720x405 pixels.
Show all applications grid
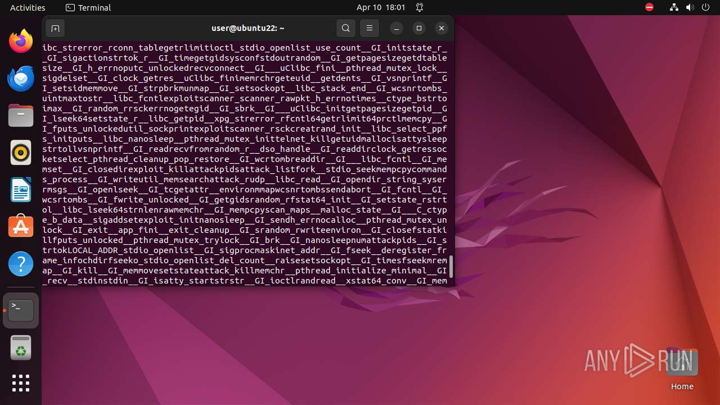(21, 383)
